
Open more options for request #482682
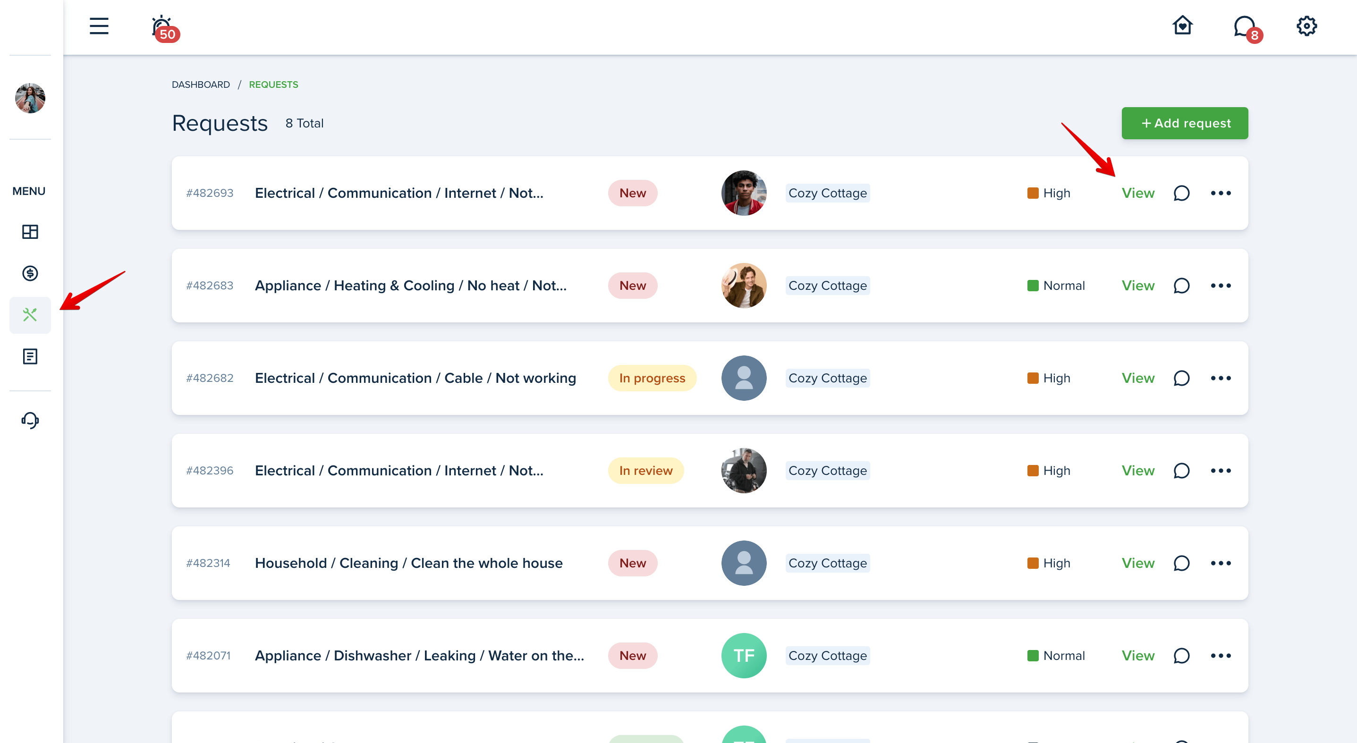click(x=1221, y=379)
